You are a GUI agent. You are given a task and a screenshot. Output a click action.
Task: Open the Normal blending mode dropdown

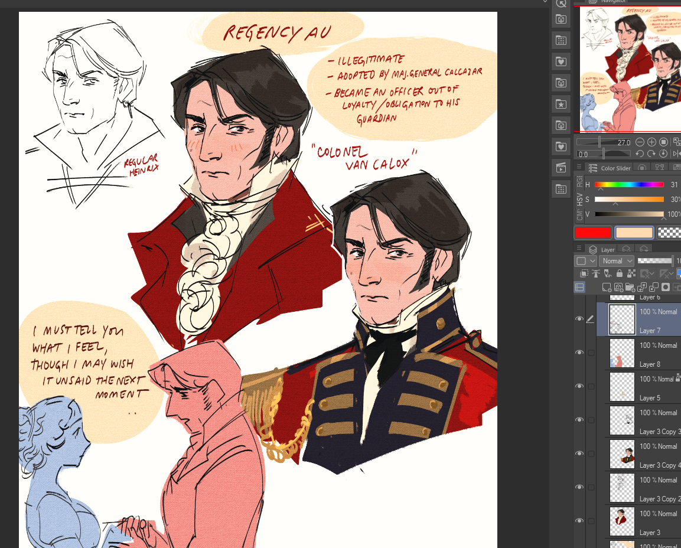tap(617, 261)
